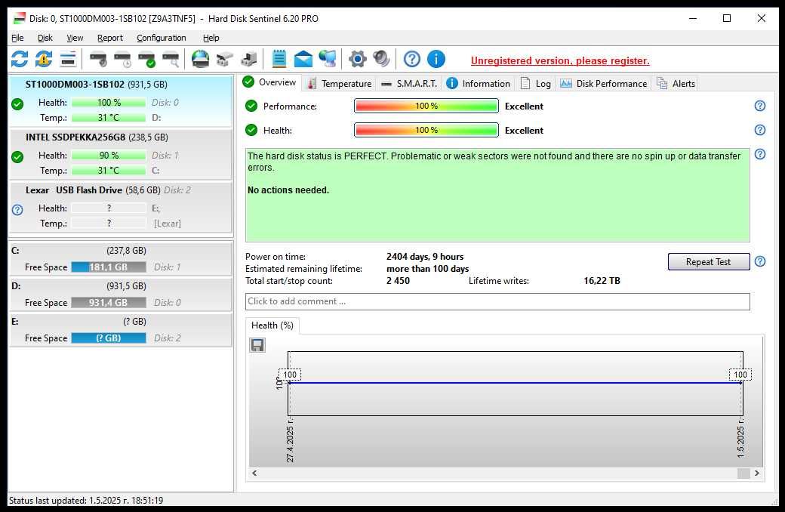The image size is (785, 512).
Task: Click the blue info About toolbar icon
Action: tap(436, 59)
